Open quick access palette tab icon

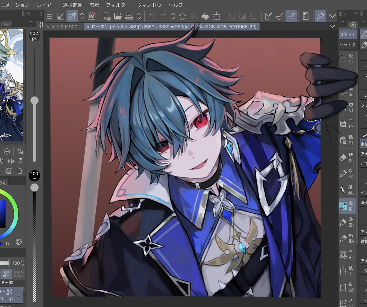point(353,25)
